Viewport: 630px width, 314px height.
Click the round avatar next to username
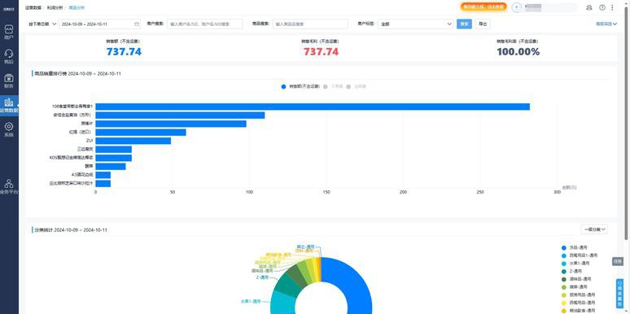coord(516,7)
